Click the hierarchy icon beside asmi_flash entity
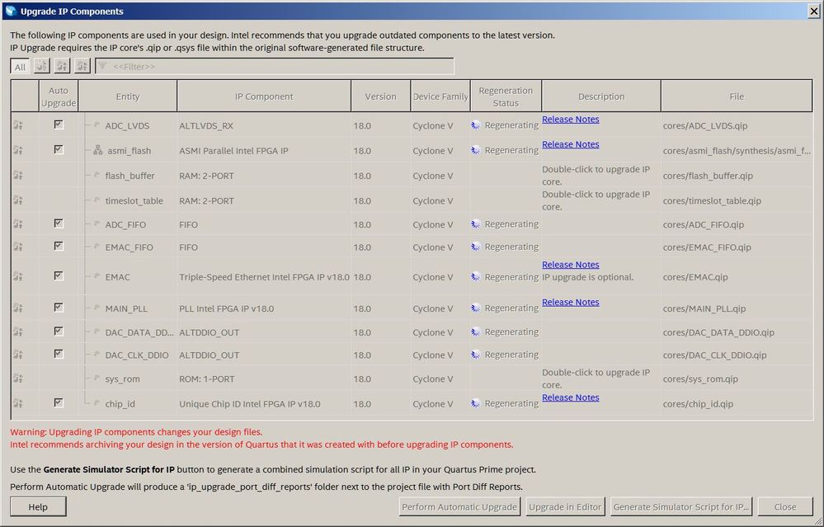The height and width of the screenshot is (527, 824). (x=98, y=150)
